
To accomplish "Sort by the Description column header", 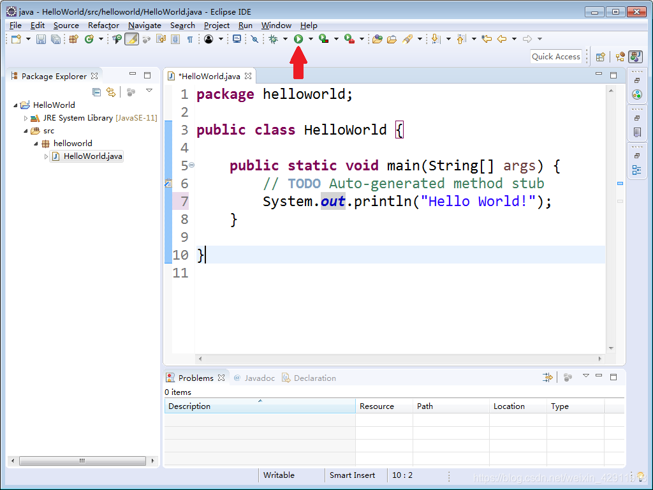I will point(260,406).
